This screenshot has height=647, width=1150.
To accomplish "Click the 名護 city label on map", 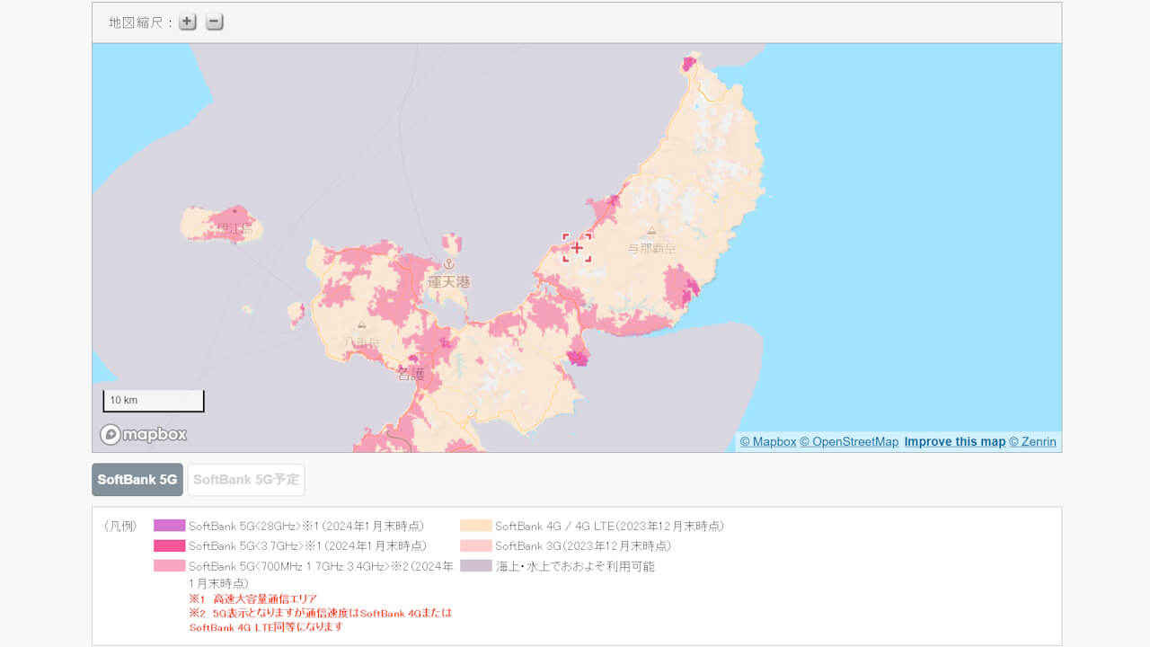I will tap(411, 375).
